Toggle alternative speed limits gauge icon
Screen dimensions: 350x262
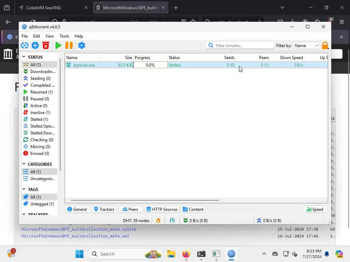point(172,221)
